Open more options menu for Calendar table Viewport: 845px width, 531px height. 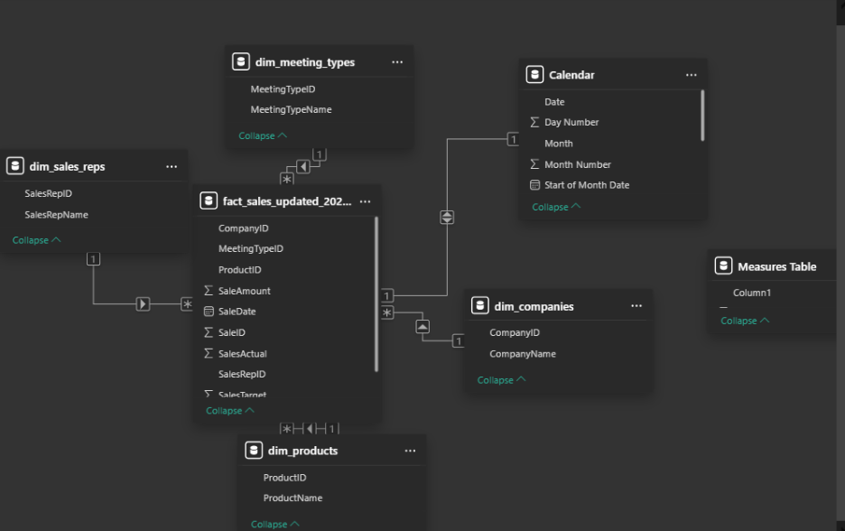(691, 75)
